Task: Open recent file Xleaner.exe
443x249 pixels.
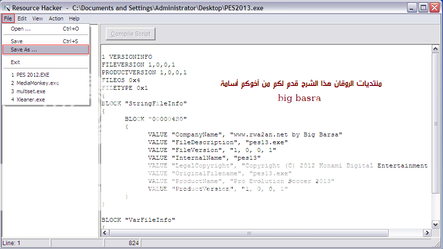Action: click(x=46, y=100)
